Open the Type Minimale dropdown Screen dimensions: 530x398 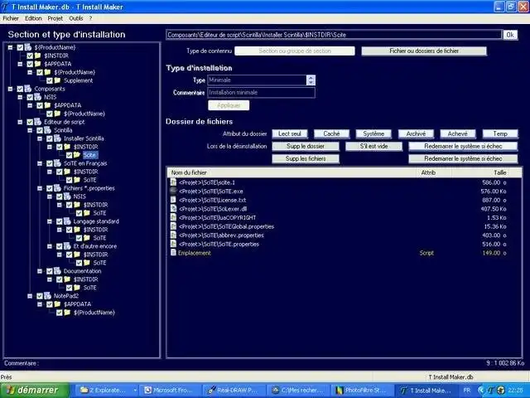(x=311, y=80)
